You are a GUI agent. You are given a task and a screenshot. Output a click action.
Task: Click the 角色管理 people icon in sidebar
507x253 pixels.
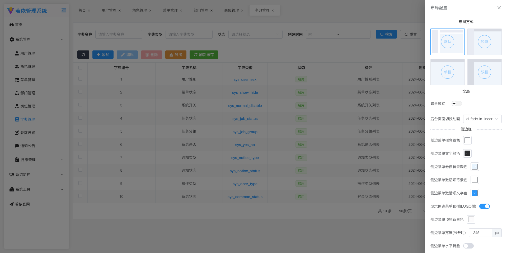click(x=17, y=67)
